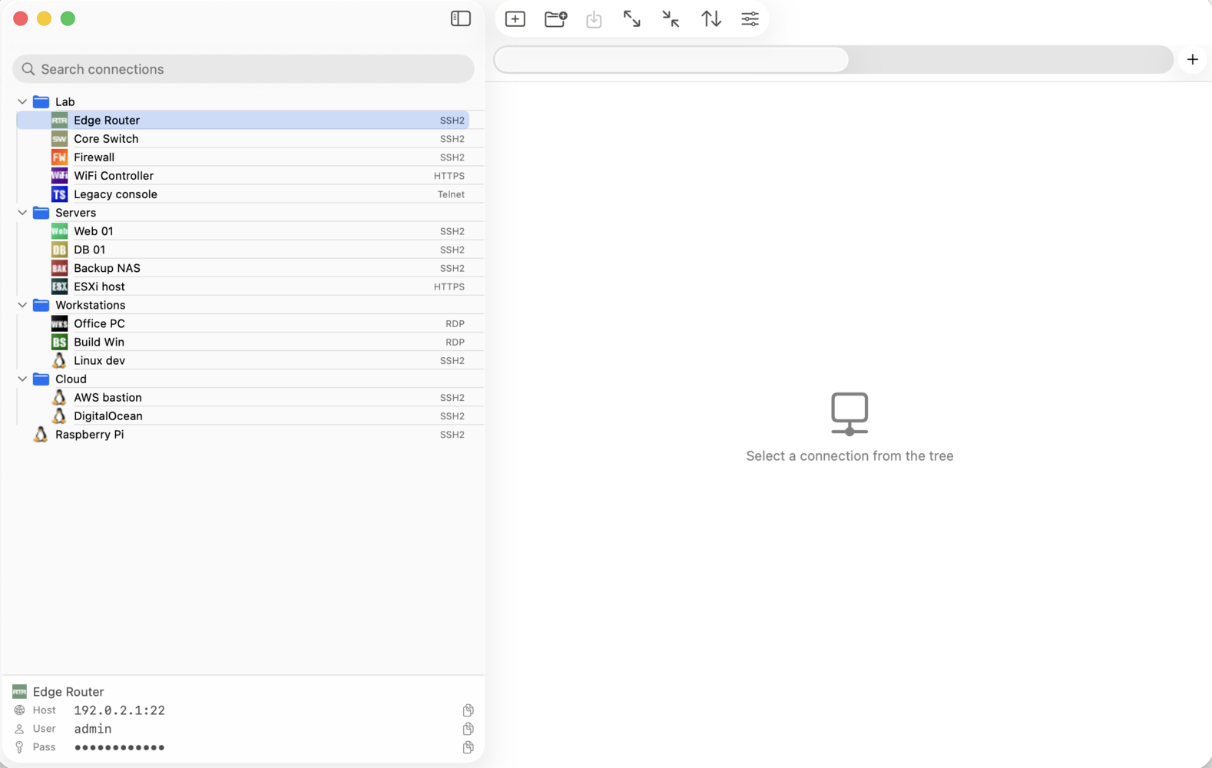Click the Raspberry Pi penguin icon

click(41, 434)
